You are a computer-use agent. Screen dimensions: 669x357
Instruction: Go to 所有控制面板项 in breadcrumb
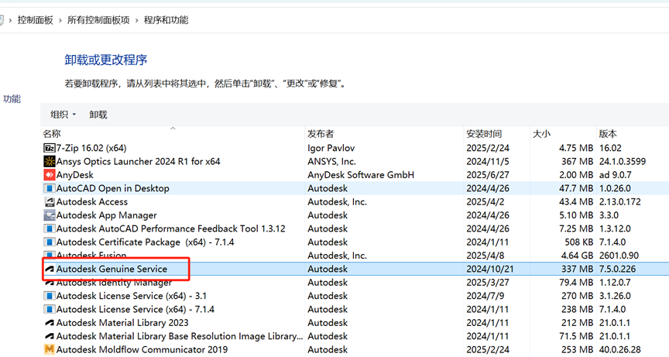click(x=98, y=20)
